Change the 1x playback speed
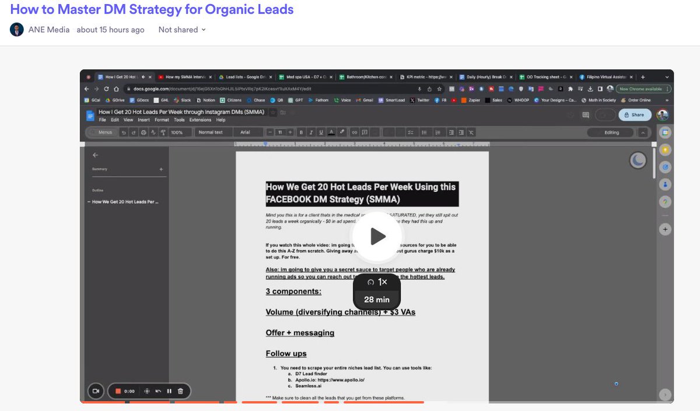The height and width of the screenshot is (411, 700). coord(377,282)
